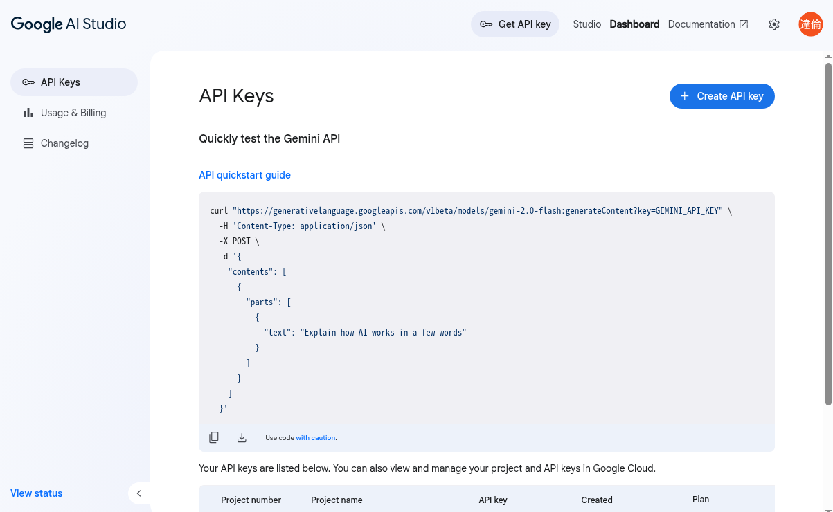Viewport: 833px width, 512px height.
Task: Click the bar chart icon for Usage & Billing
Action: [28, 113]
